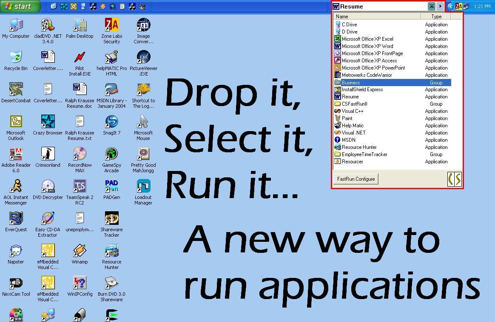Screen dimensions: 495x322
Task: Select InstallShield Express entry
Action: click(x=393, y=90)
